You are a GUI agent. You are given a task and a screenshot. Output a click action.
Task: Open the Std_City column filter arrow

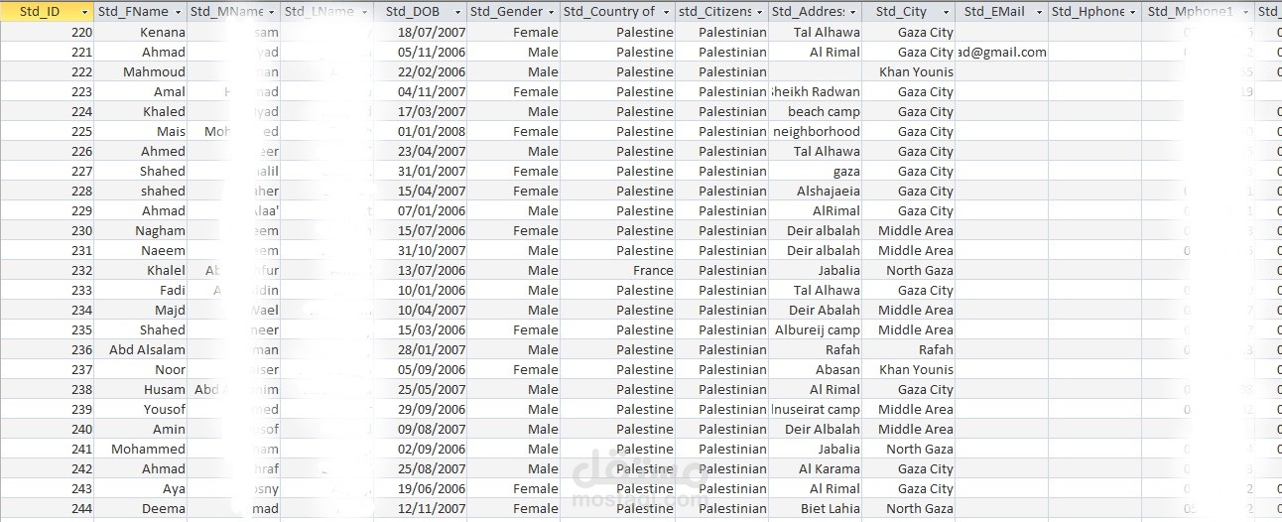point(945,12)
